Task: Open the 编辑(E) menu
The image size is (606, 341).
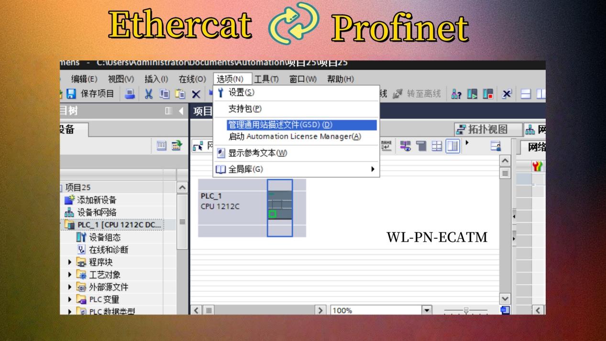Action: coord(84,79)
